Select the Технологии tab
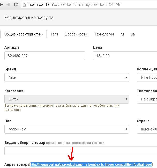 click(104, 34)
